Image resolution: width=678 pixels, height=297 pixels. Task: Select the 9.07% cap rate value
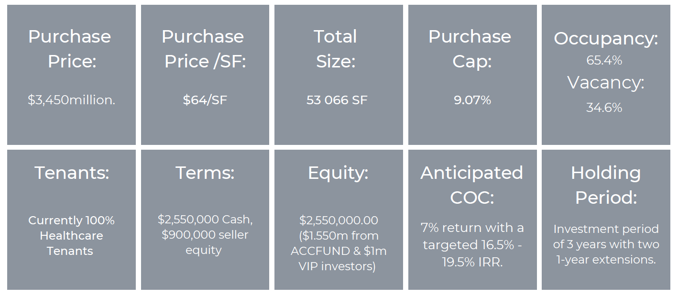click(x=472, y=100)
